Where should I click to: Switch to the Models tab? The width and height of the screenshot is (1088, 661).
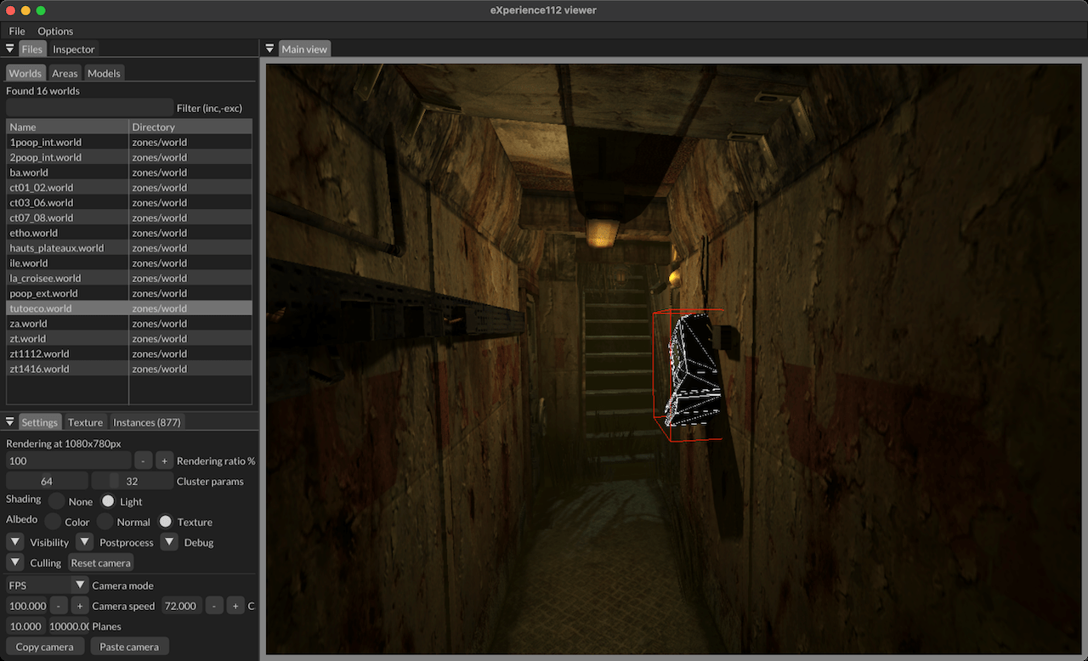coord(104,73)
